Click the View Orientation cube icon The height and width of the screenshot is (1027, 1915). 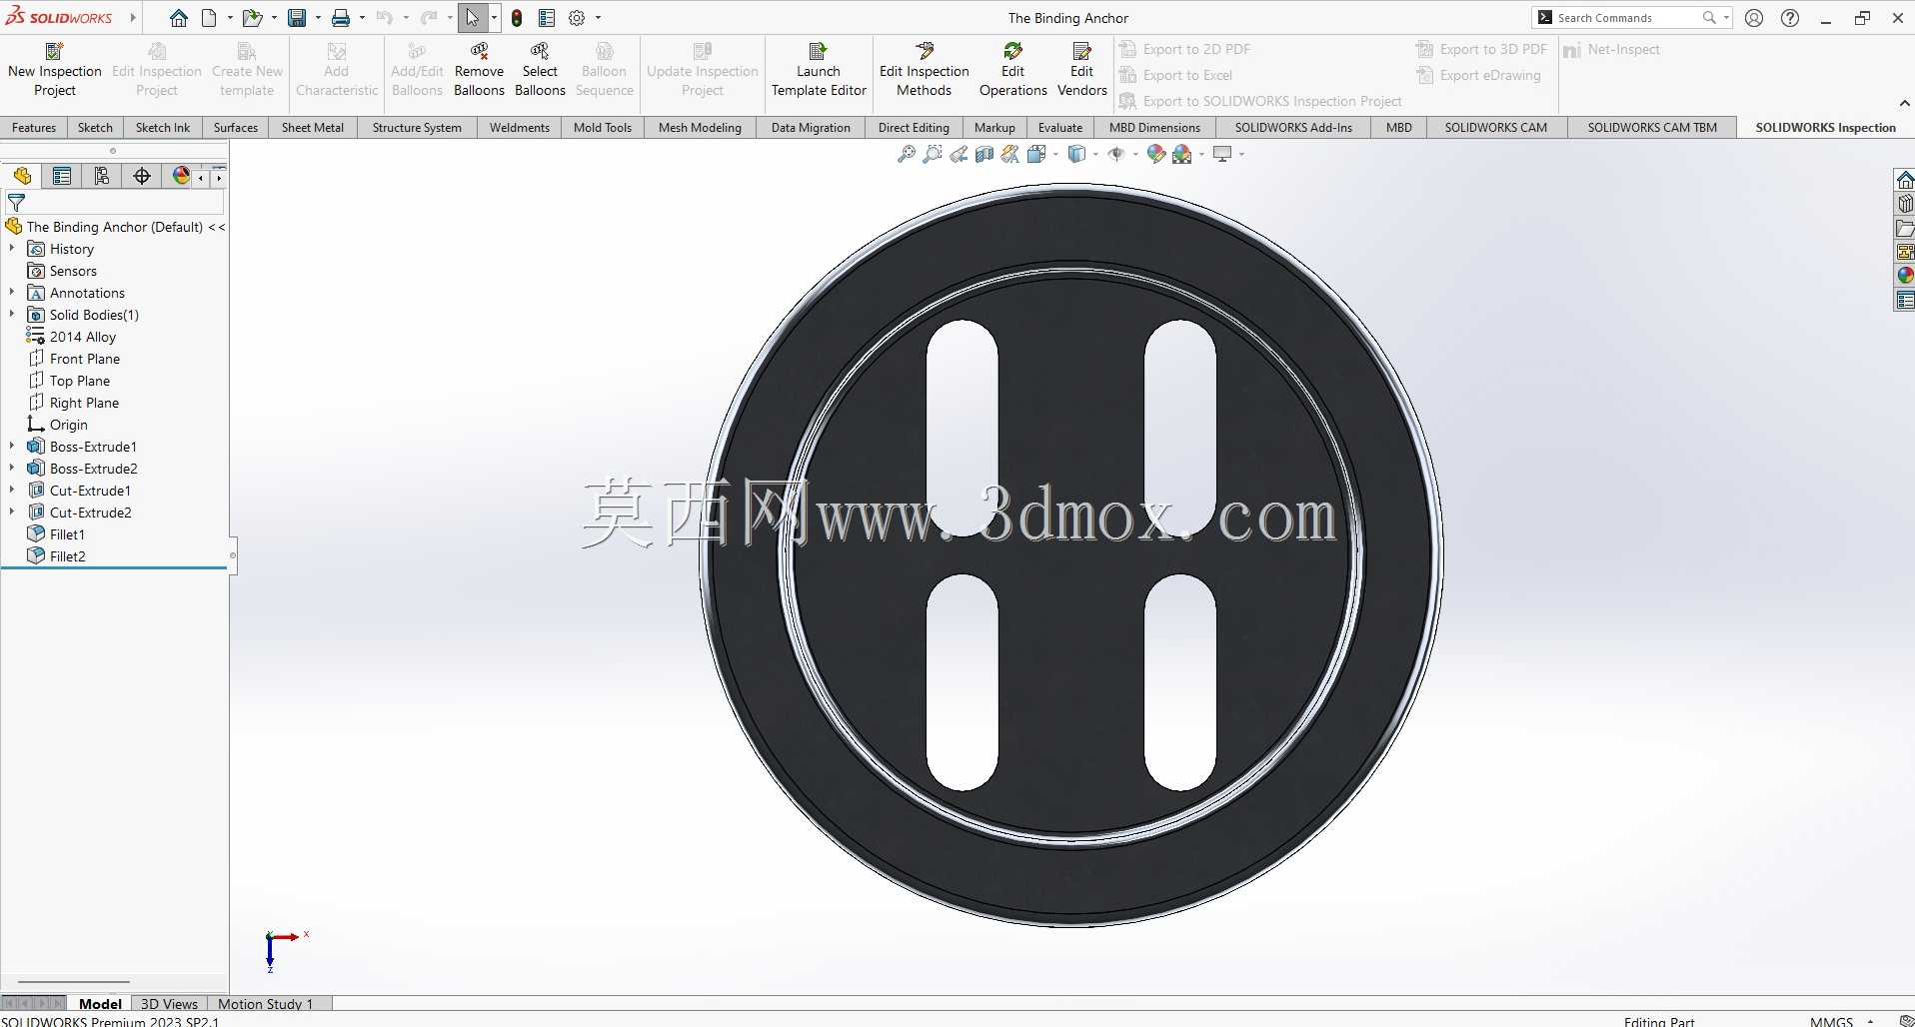[1036, 154]
